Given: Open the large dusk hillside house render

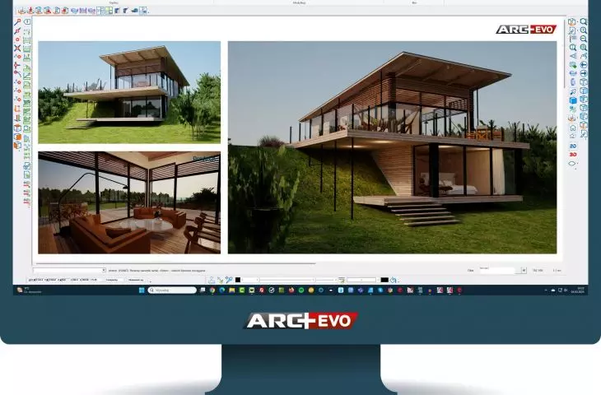Looking at the screenshot, I should click(x=392, y=147).
